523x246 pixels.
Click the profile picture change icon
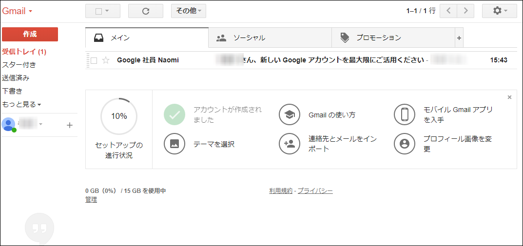click(404, 144)
